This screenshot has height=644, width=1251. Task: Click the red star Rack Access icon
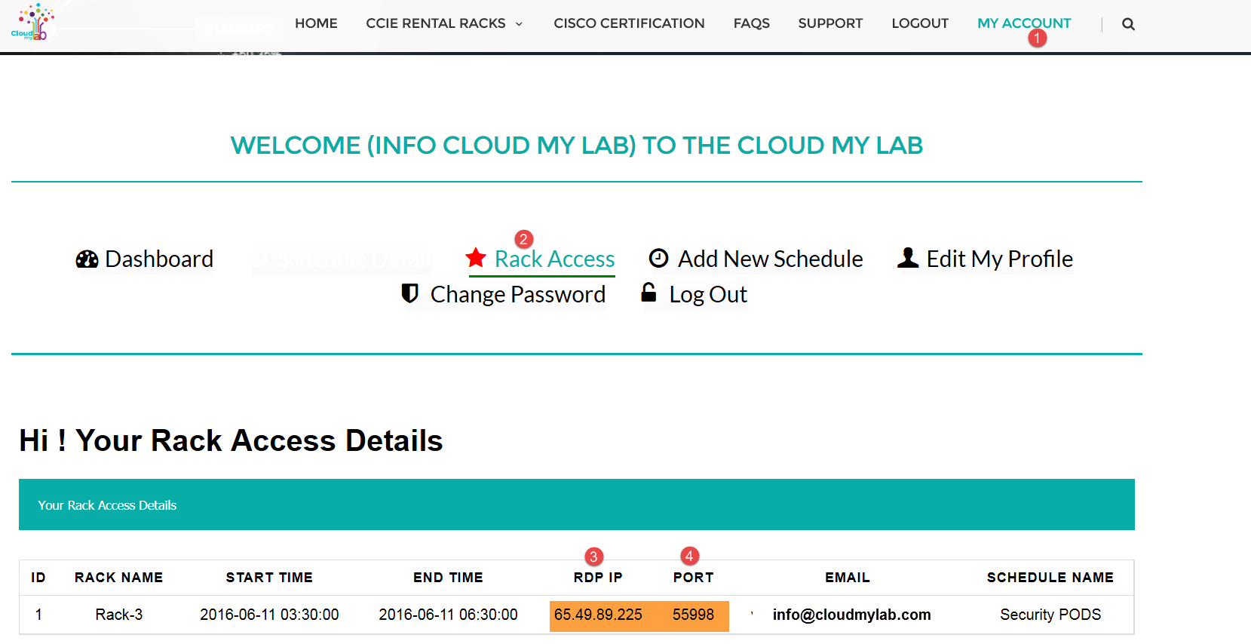pos(476,258)
